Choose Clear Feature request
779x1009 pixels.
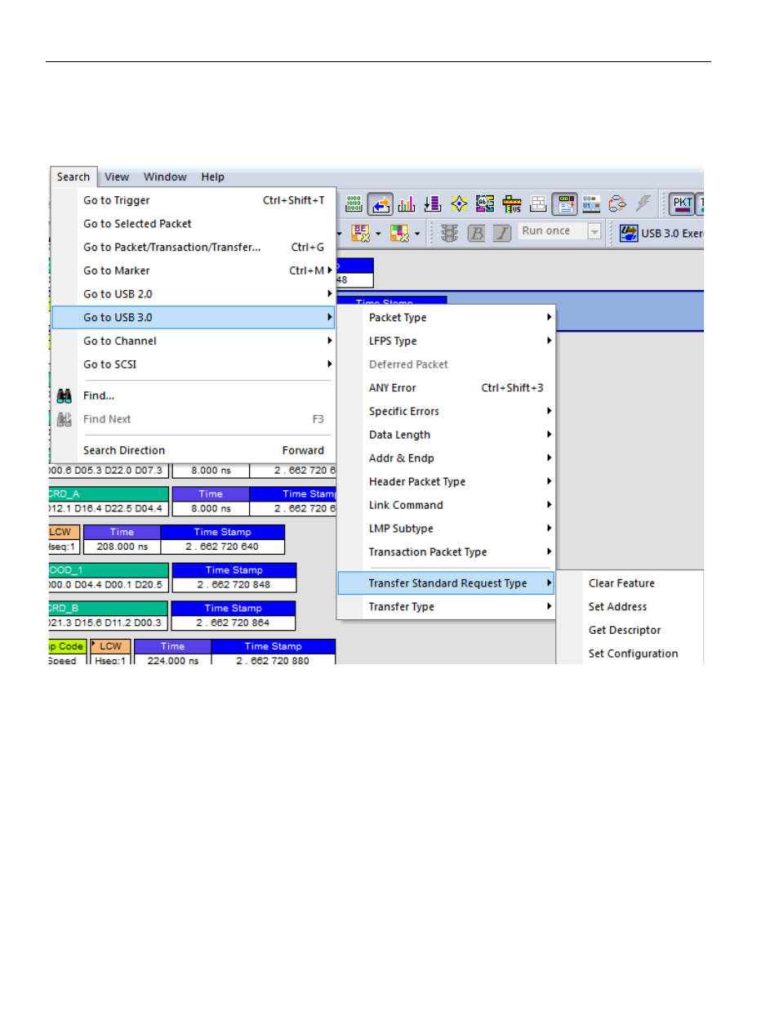click(630, 583)
